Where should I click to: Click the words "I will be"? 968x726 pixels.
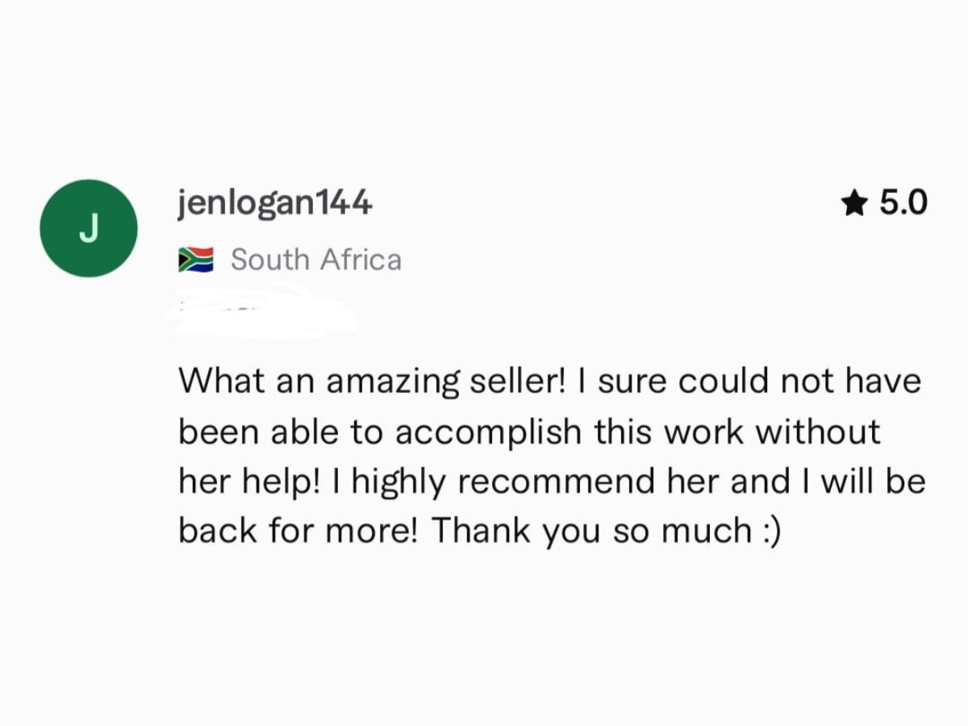tap(870, 482)
